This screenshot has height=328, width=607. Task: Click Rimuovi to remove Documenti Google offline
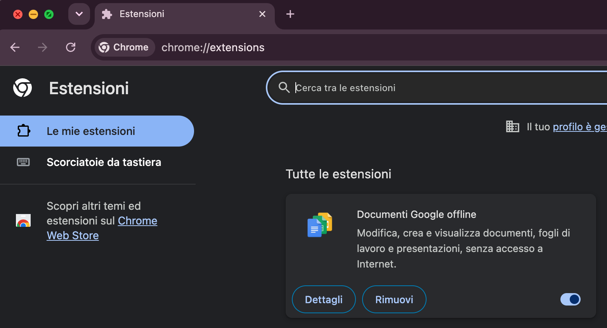pos(394,299)
